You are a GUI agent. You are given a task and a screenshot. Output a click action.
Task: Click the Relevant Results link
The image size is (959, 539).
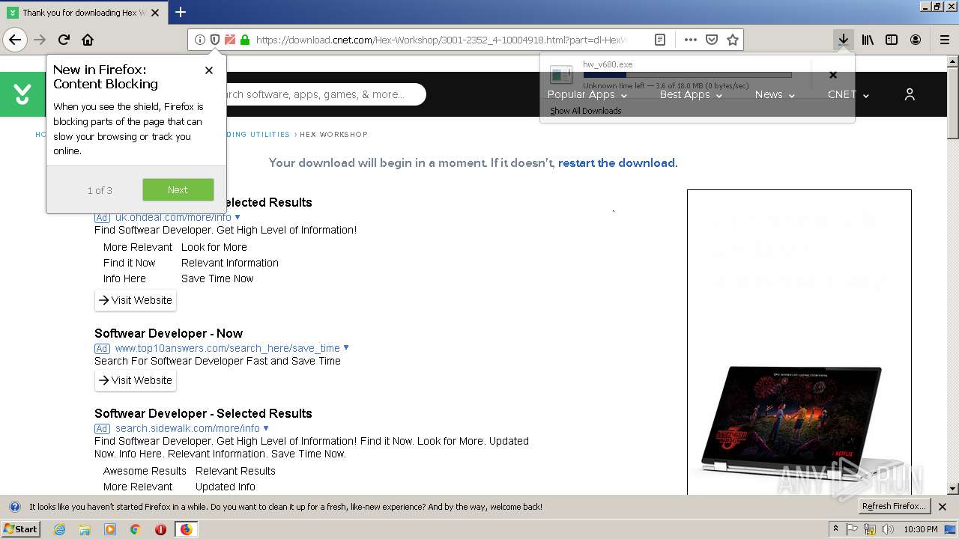235,471
